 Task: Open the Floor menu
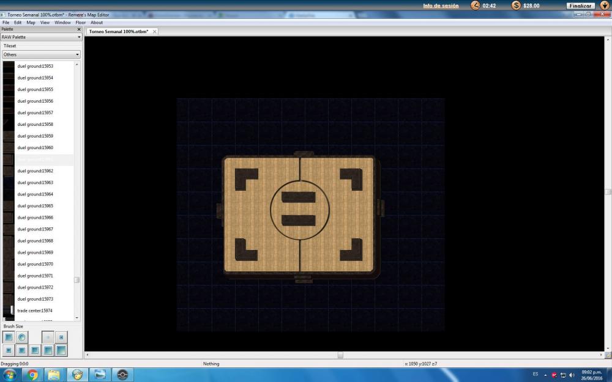[x=80, y=23]
